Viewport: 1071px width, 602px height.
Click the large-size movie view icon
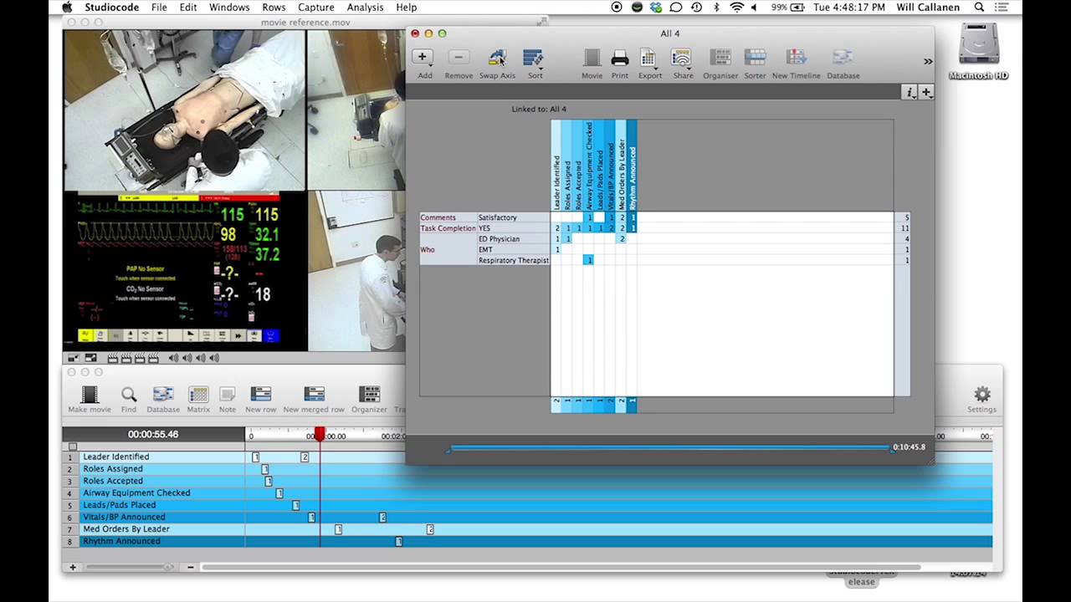[x=90, y=358]
